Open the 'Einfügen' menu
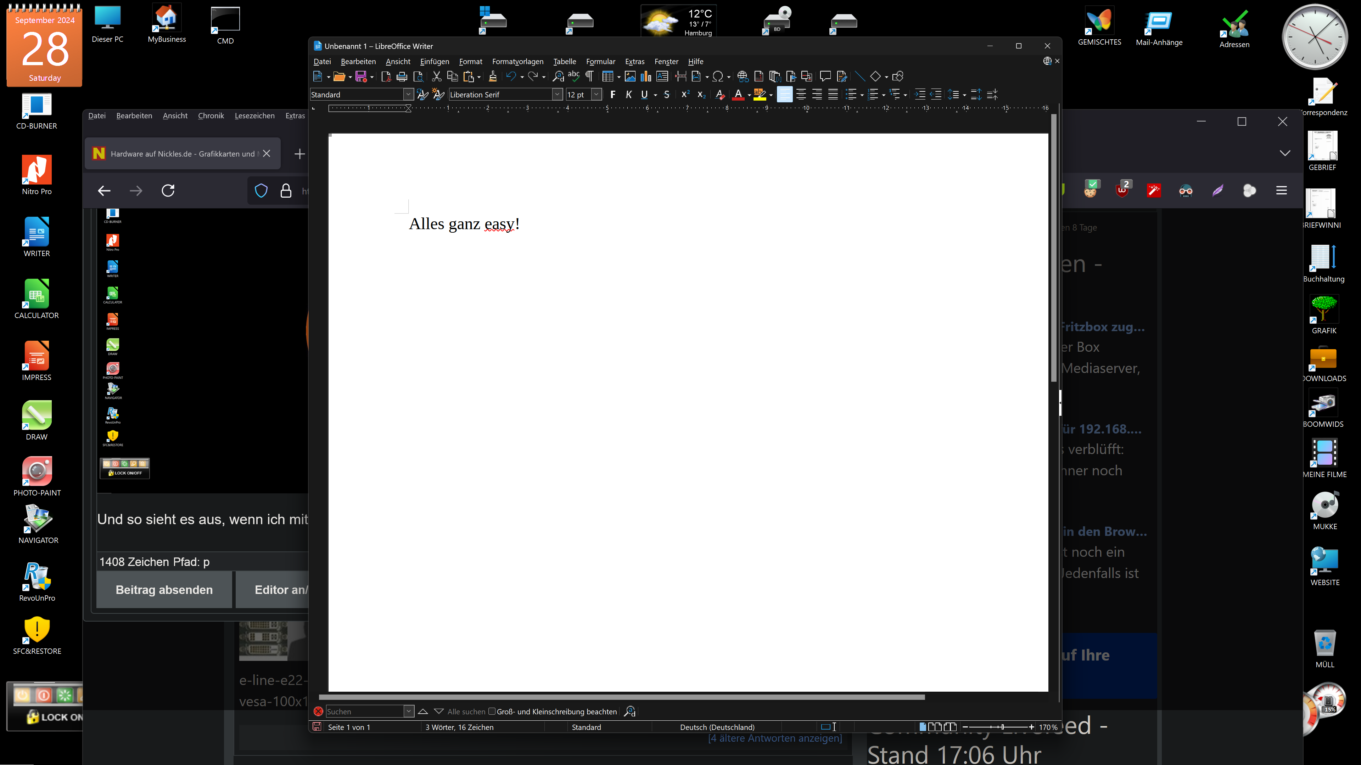The image size is (1361, 765). coord(434,62)
